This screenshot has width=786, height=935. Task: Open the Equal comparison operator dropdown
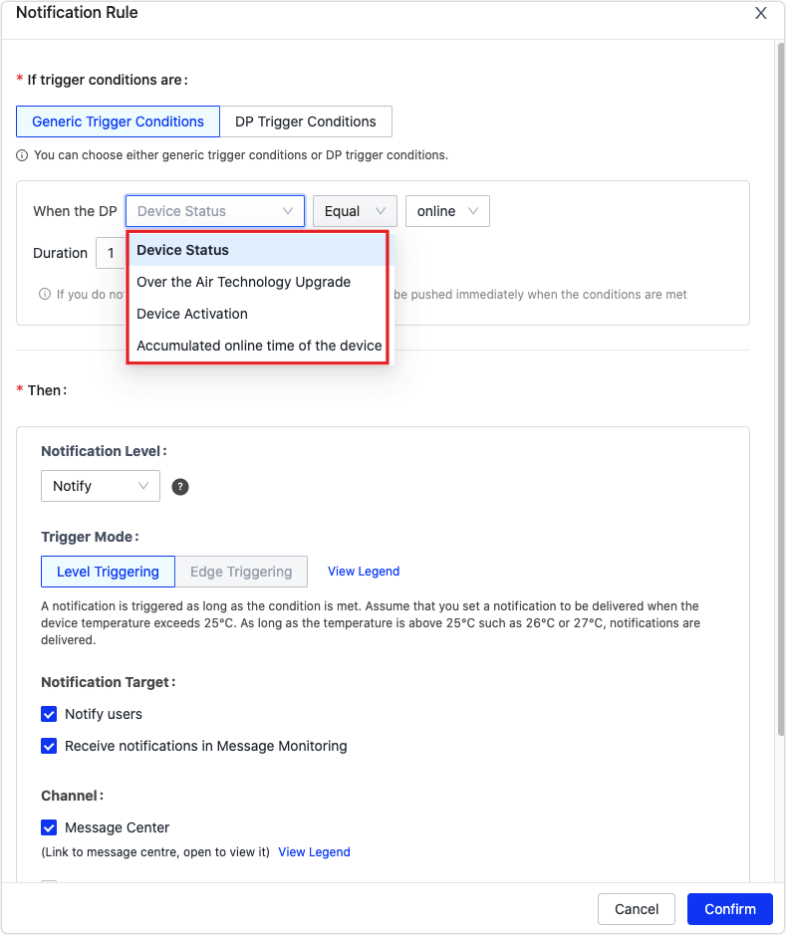355,211
